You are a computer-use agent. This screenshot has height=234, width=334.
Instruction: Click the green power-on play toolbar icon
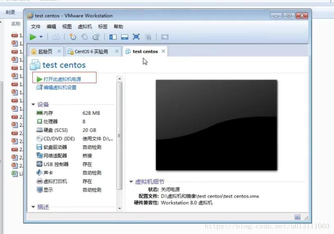click(33, 37)
